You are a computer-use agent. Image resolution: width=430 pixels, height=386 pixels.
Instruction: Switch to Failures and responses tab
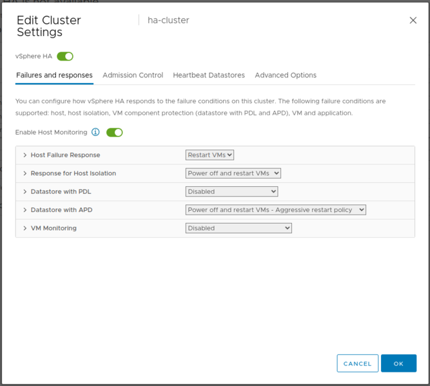tap(54, 75)
